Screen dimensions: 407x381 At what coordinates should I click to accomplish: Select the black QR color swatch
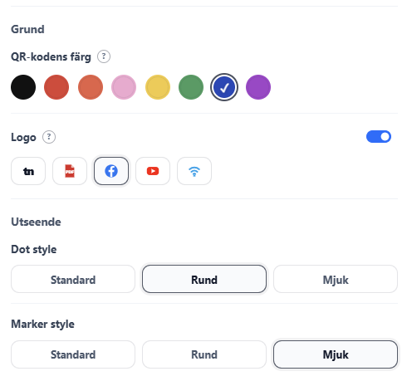(x=23, y=87)
